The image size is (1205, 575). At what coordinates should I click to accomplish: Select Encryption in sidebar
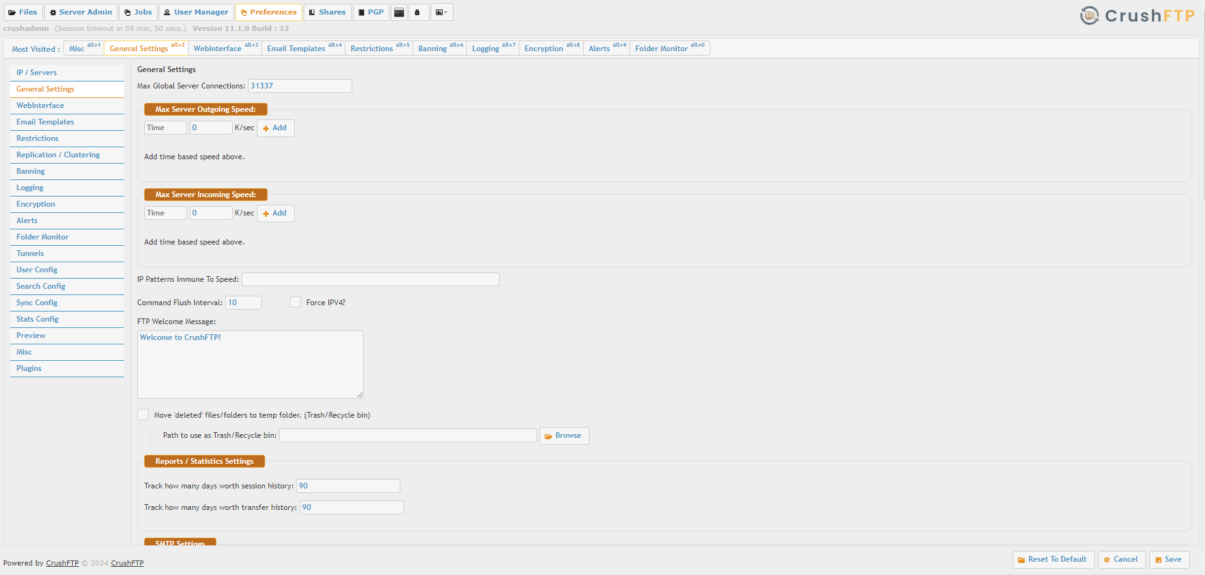click(x=67, y=204)
